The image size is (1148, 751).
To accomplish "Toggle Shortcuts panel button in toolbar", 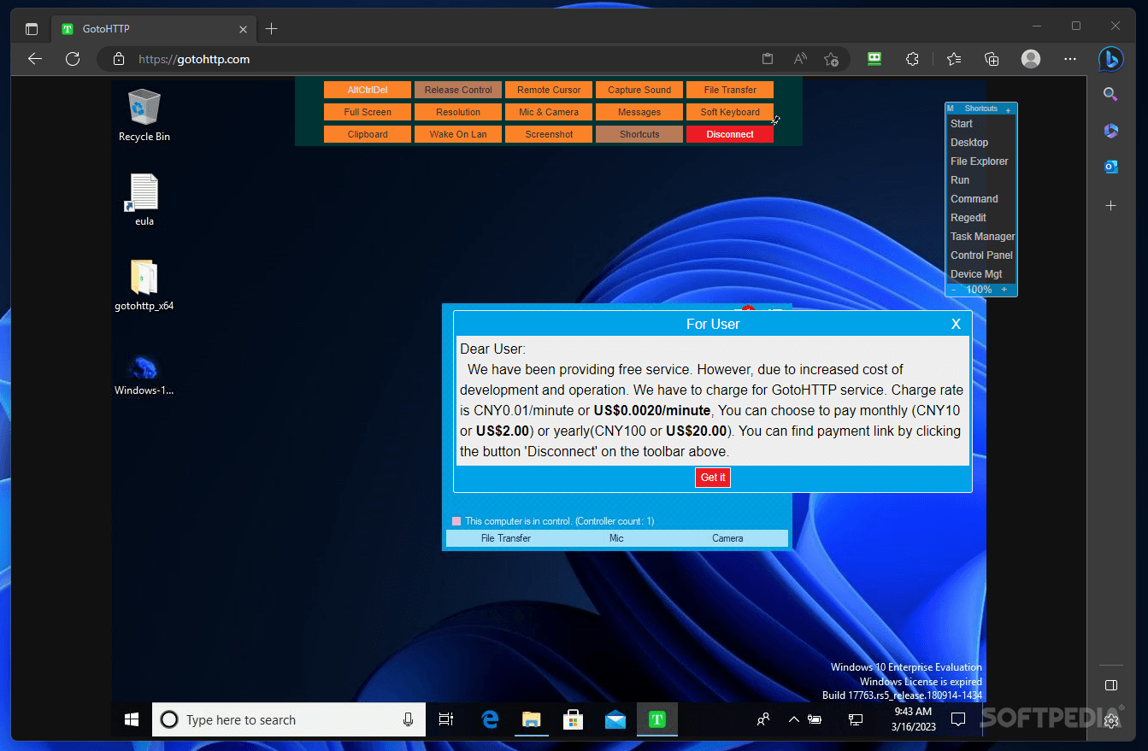I will point(639,134).
